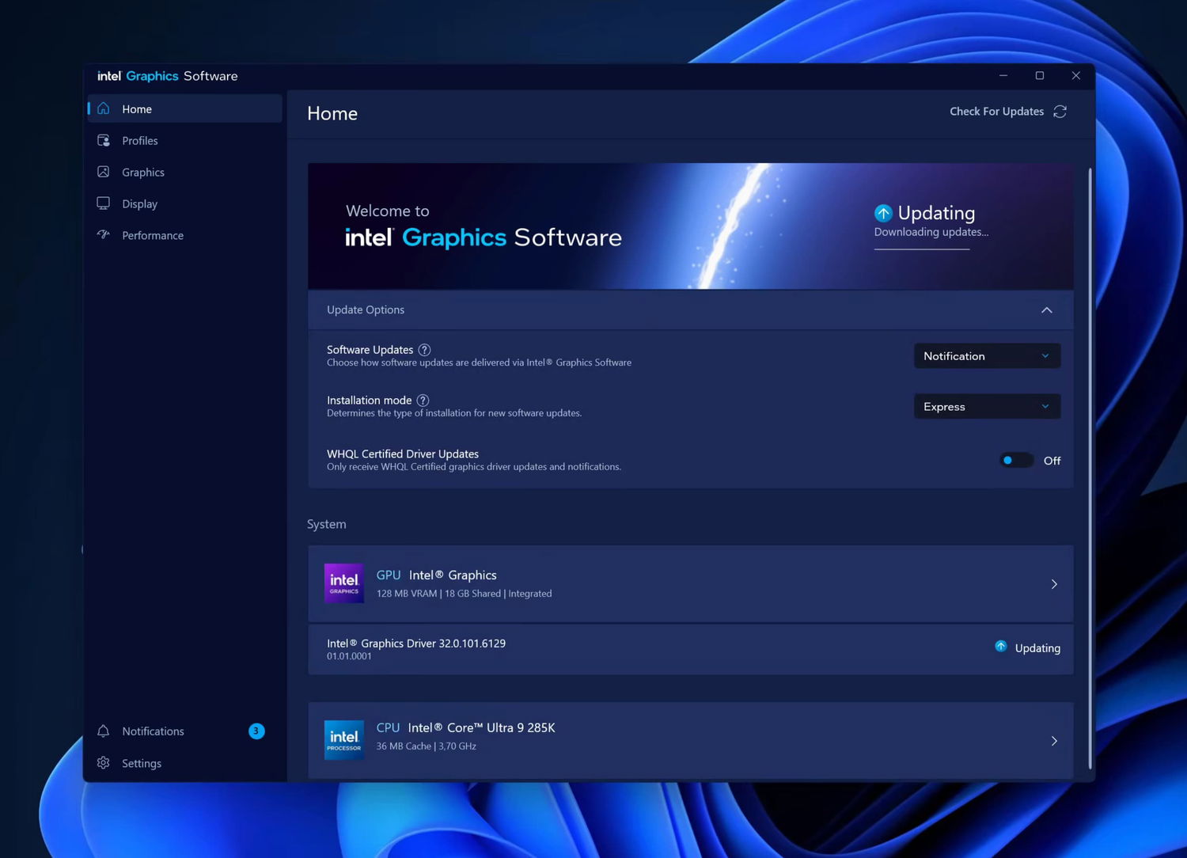Click the Home house icon in sidebar
1187x858 pixels.
pyautogui.click(x=104, y=108)
